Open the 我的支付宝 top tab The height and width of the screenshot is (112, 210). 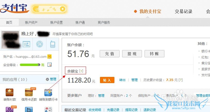pyautogui.click(x=150, y=11)
